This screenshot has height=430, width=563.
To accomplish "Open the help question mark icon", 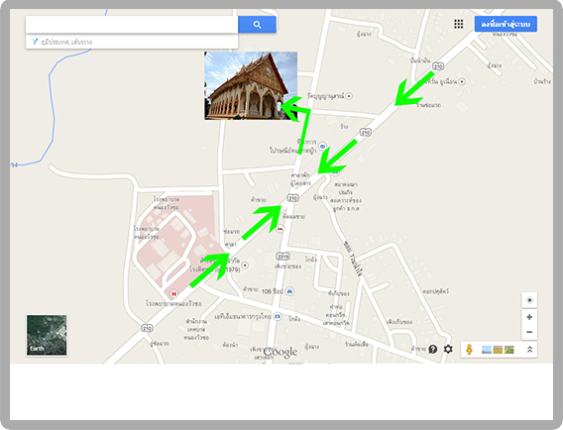I will click(x=433, y=349).
